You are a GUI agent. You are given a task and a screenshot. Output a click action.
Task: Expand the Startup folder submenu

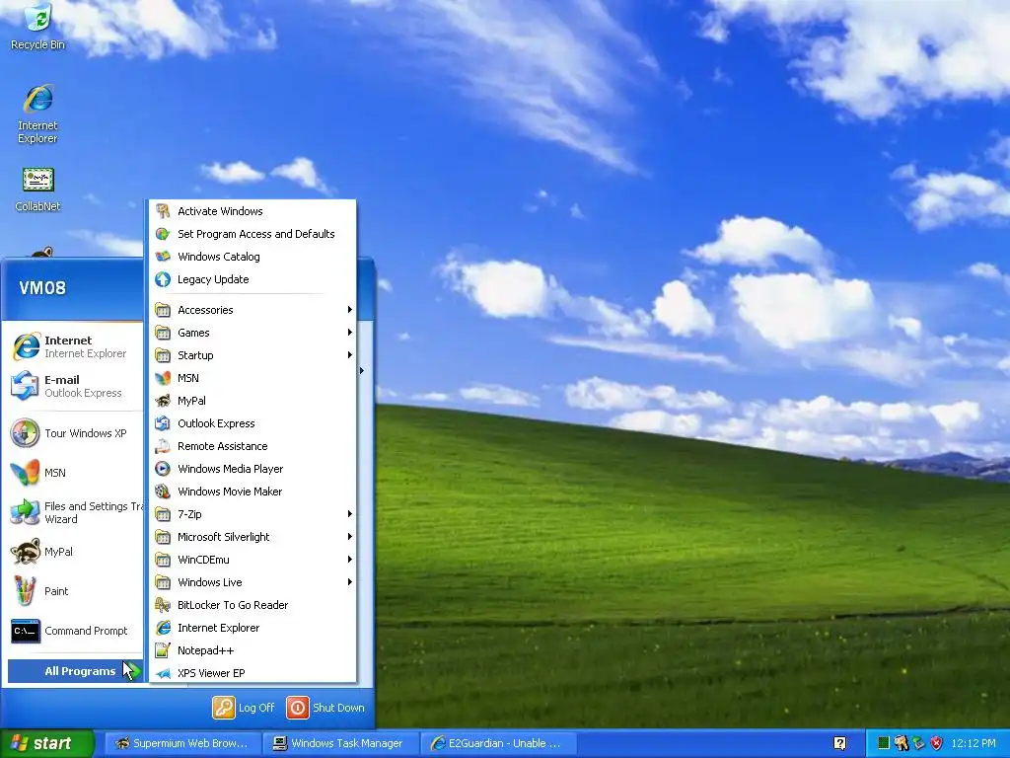coord(252,355)
